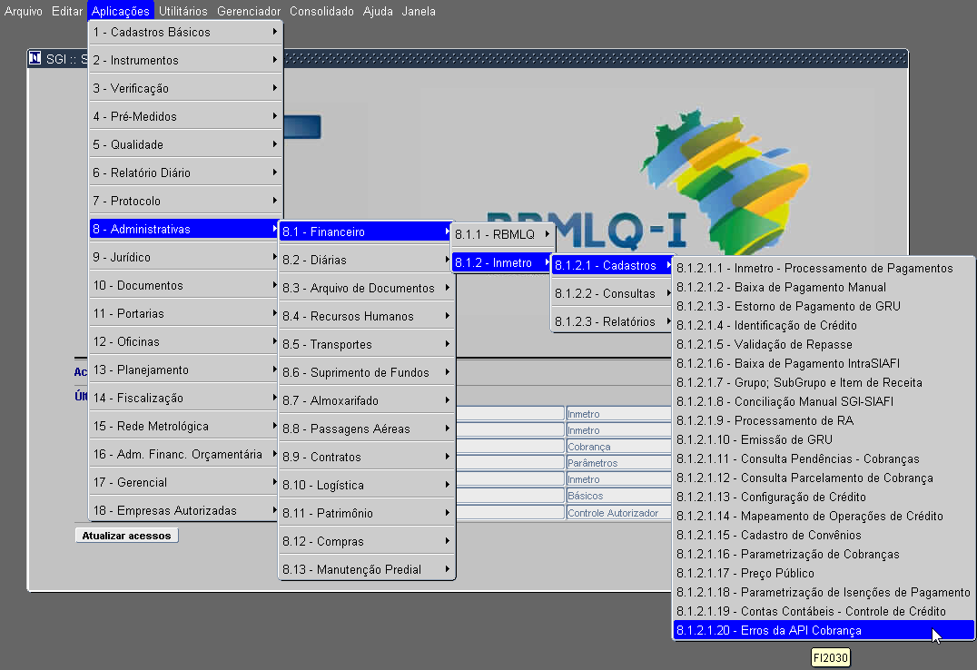
Task: Open the Utilitários menu
Action: coord(183,11)
